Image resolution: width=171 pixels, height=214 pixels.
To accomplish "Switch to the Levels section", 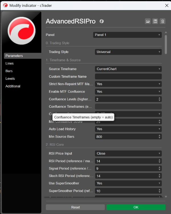I will click(x=10, y=79).
